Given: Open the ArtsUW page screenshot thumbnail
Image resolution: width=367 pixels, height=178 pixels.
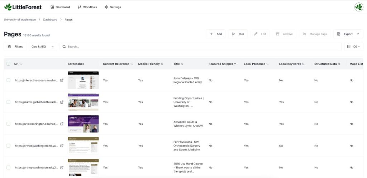Looking at the screenshot, I should pos(83,124).
